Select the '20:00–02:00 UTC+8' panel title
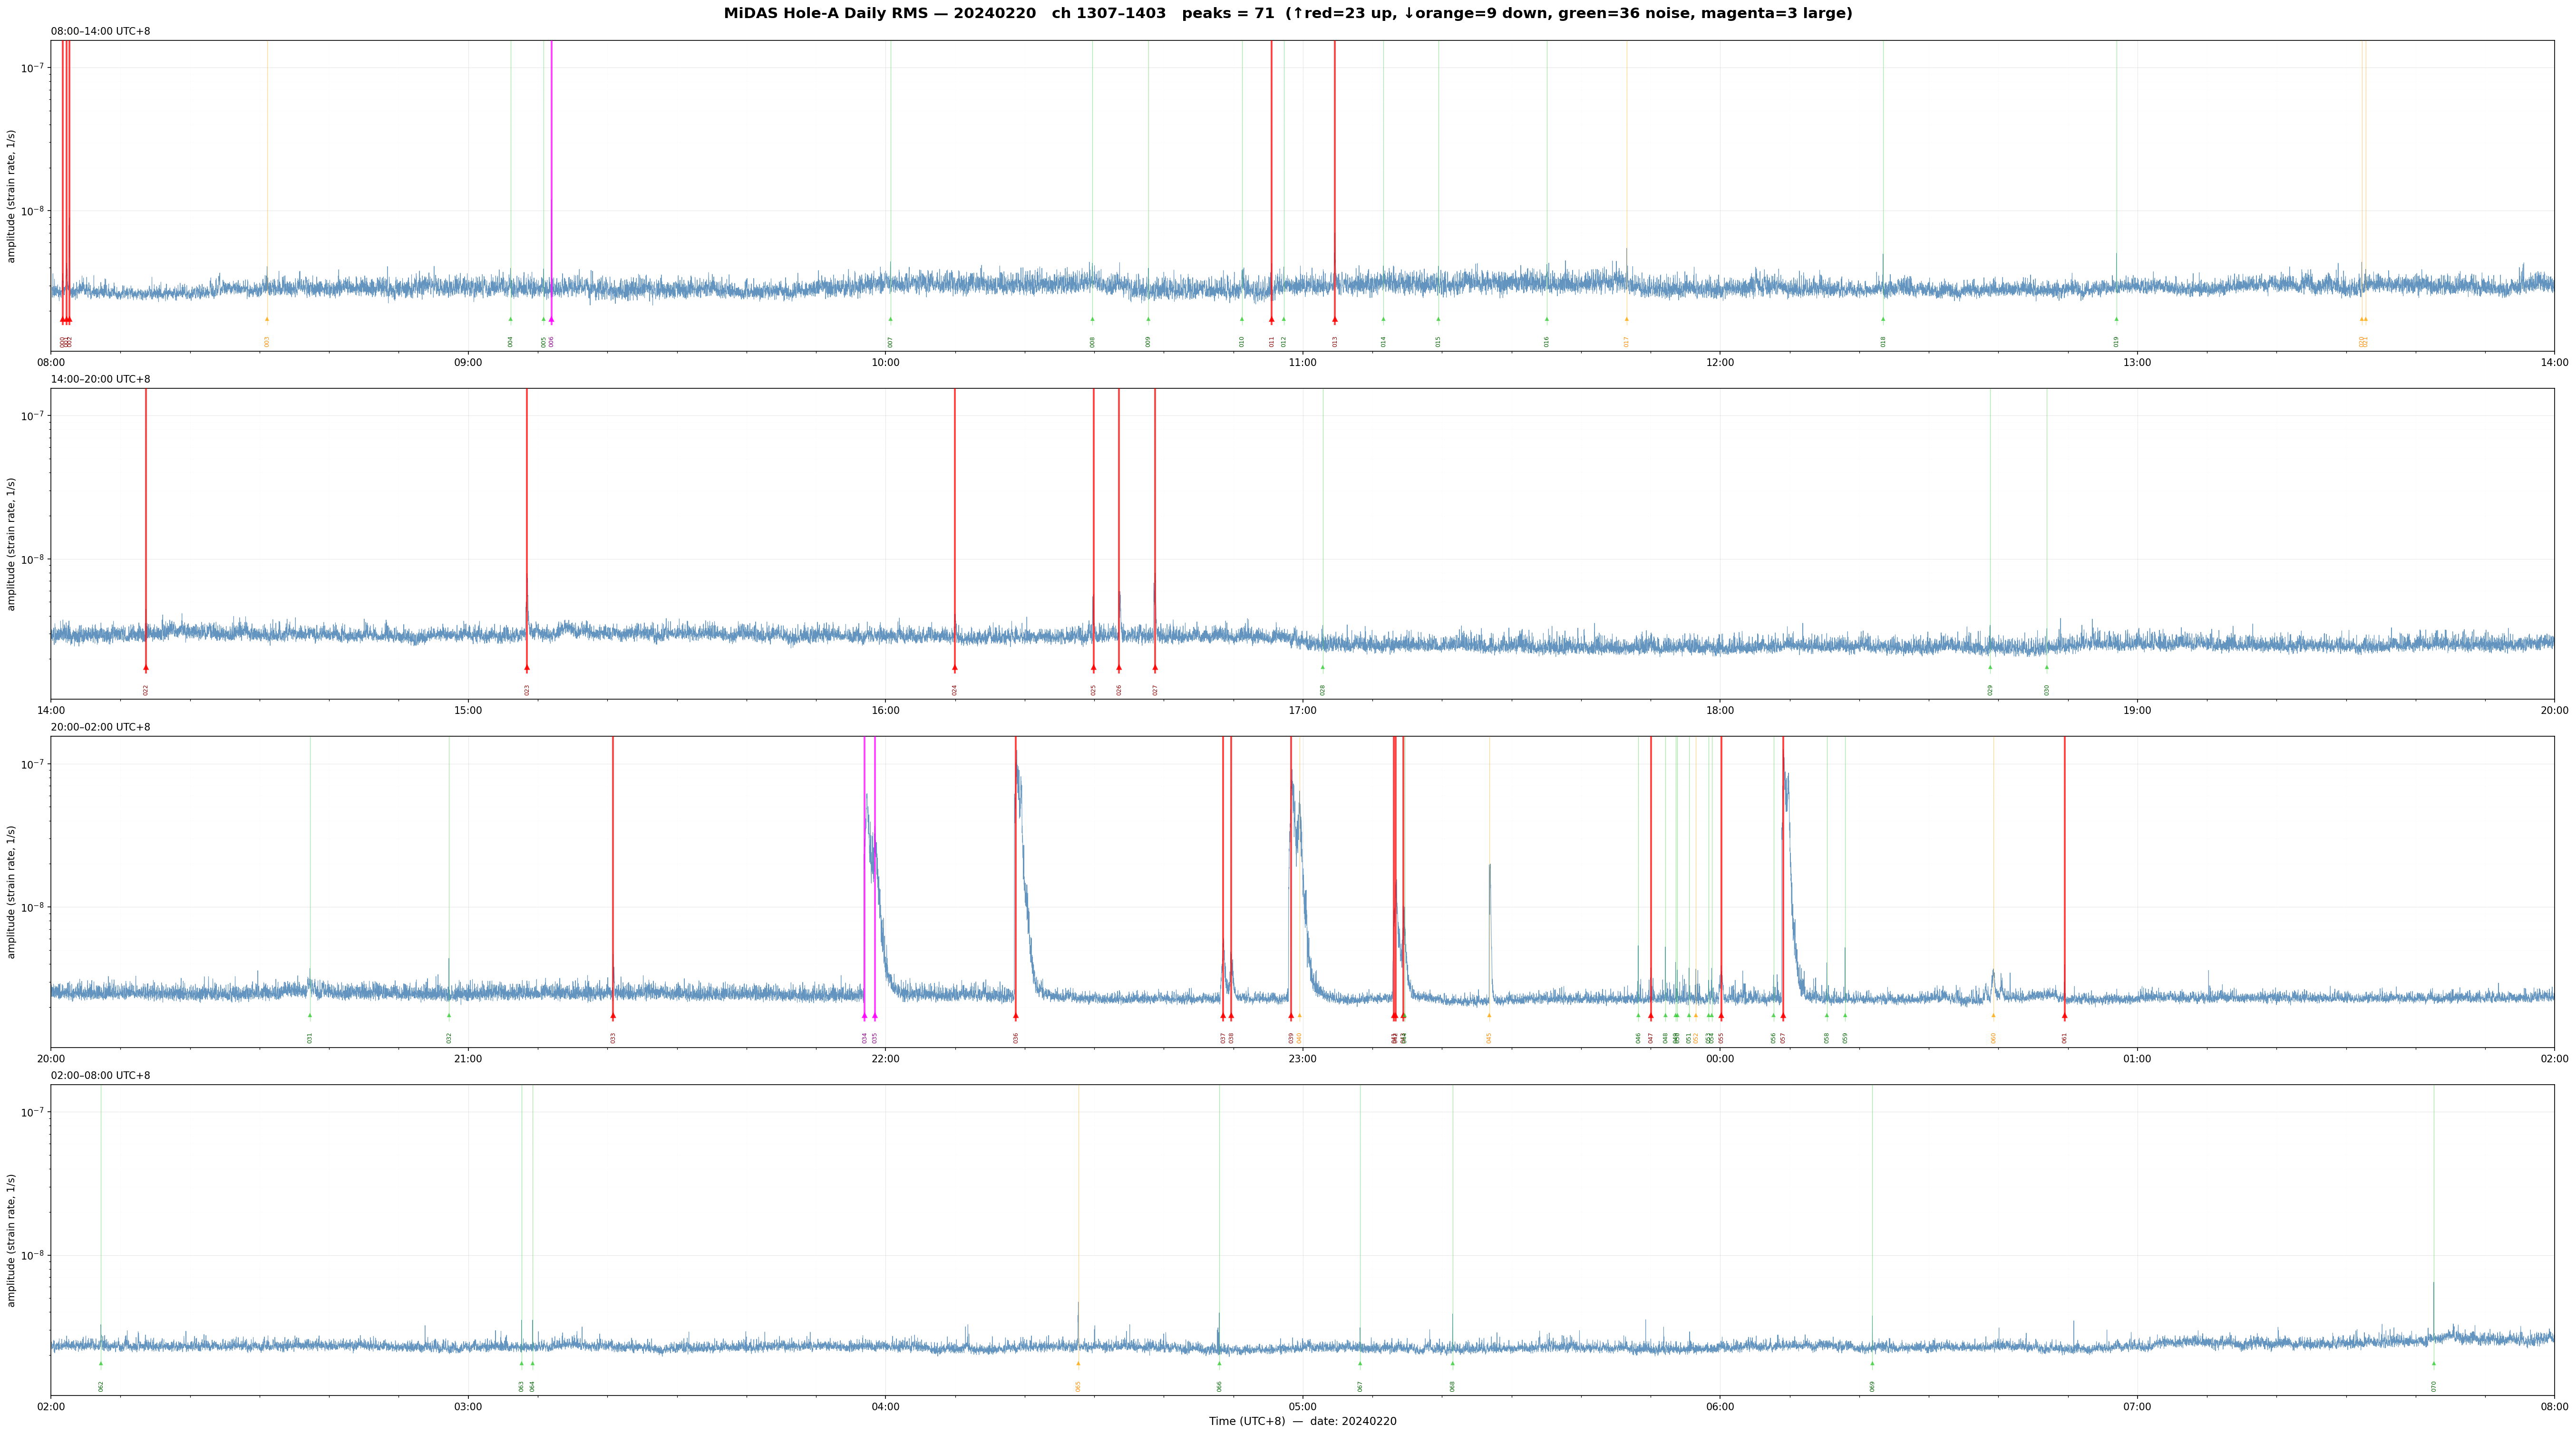The width and height of the screenshot is (2576, 1434). (x=101, y=728)
